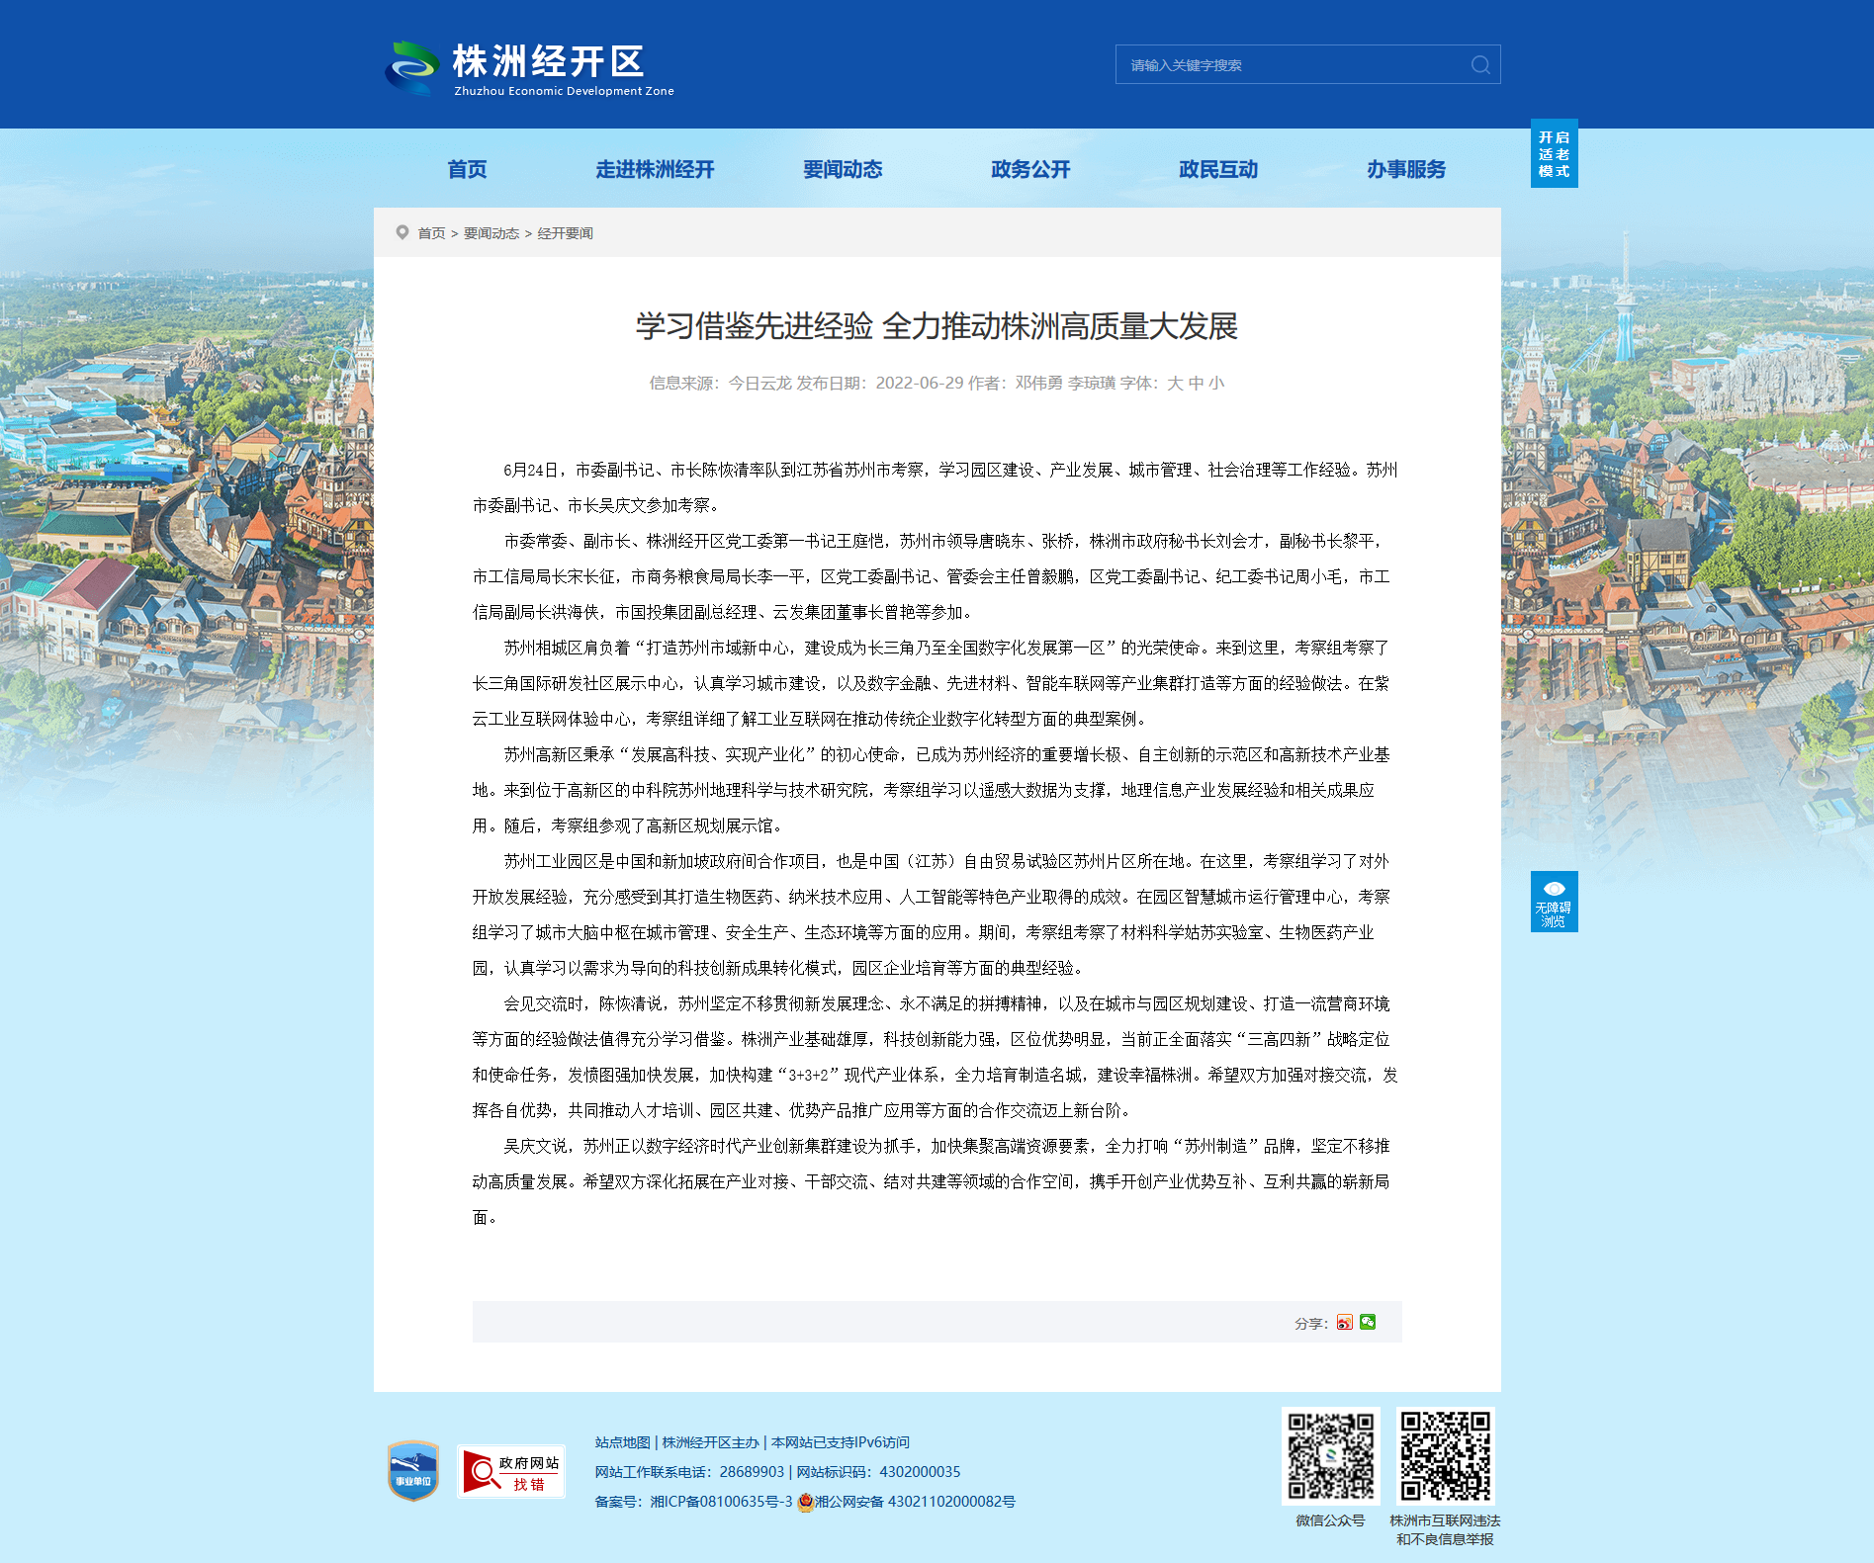Image resolution: width=1874 pixels, height=1563 pixels.
Task: Open the 湘ICP备08100635号-3 record link
Action: (721, 1502)
